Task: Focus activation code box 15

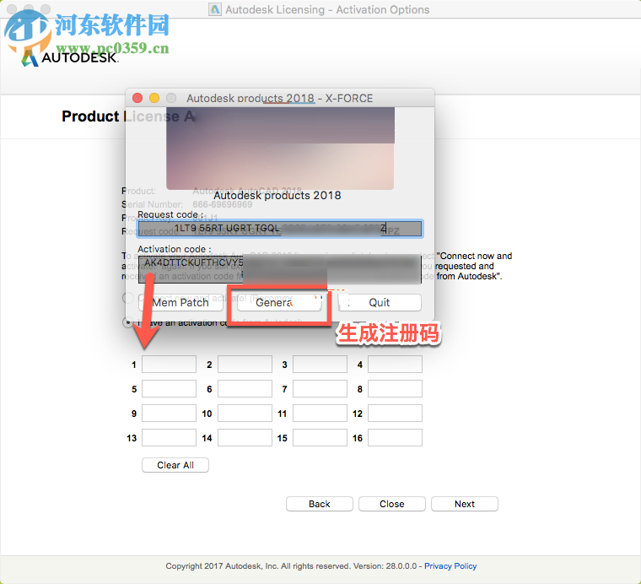Action: (x=320, y=438)
